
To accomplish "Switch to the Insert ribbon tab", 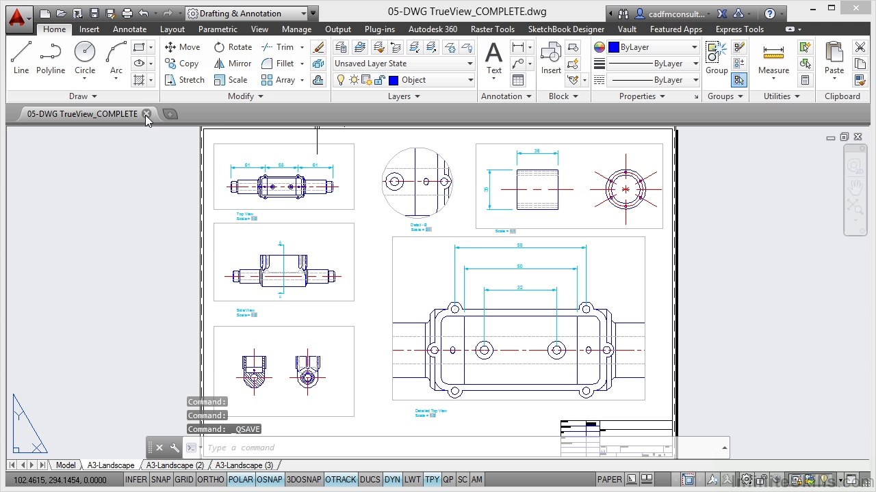I will pyautogui.click(x=89, y=29).
